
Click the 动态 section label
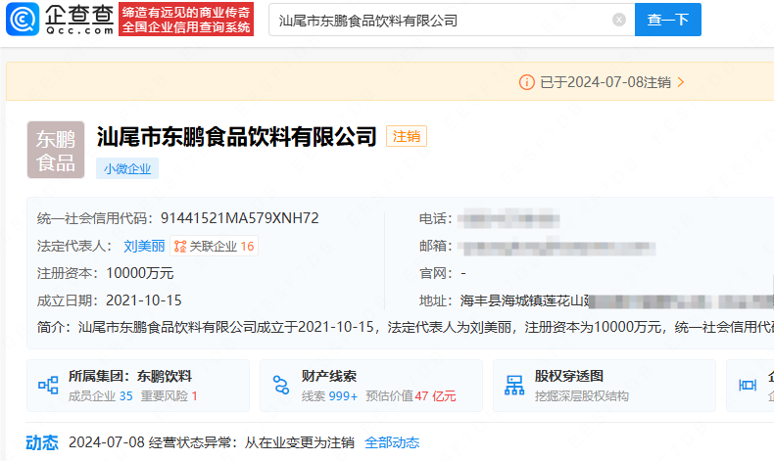tap(42, 442)
